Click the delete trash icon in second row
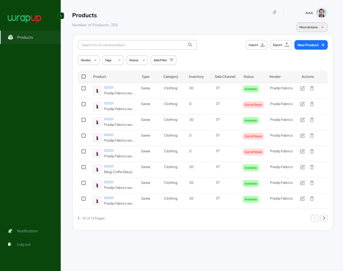 pyautogui.click(x=312, y=104)
